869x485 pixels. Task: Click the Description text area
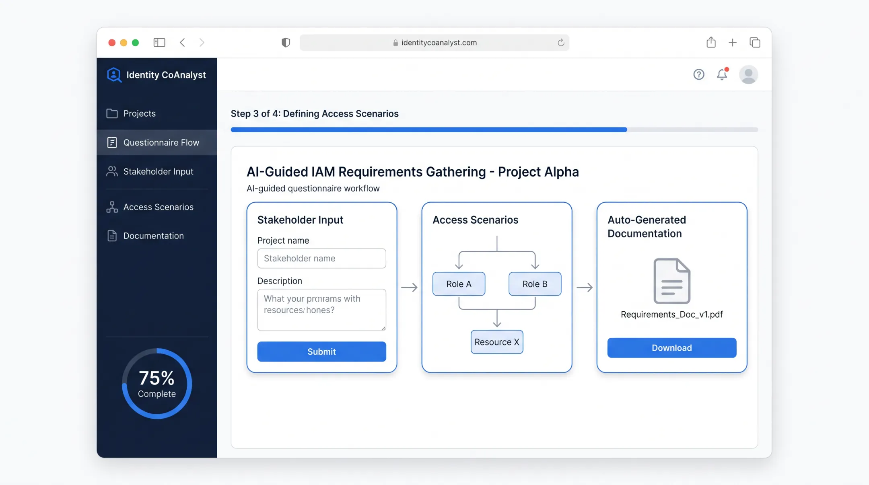(x=321, y=310)
